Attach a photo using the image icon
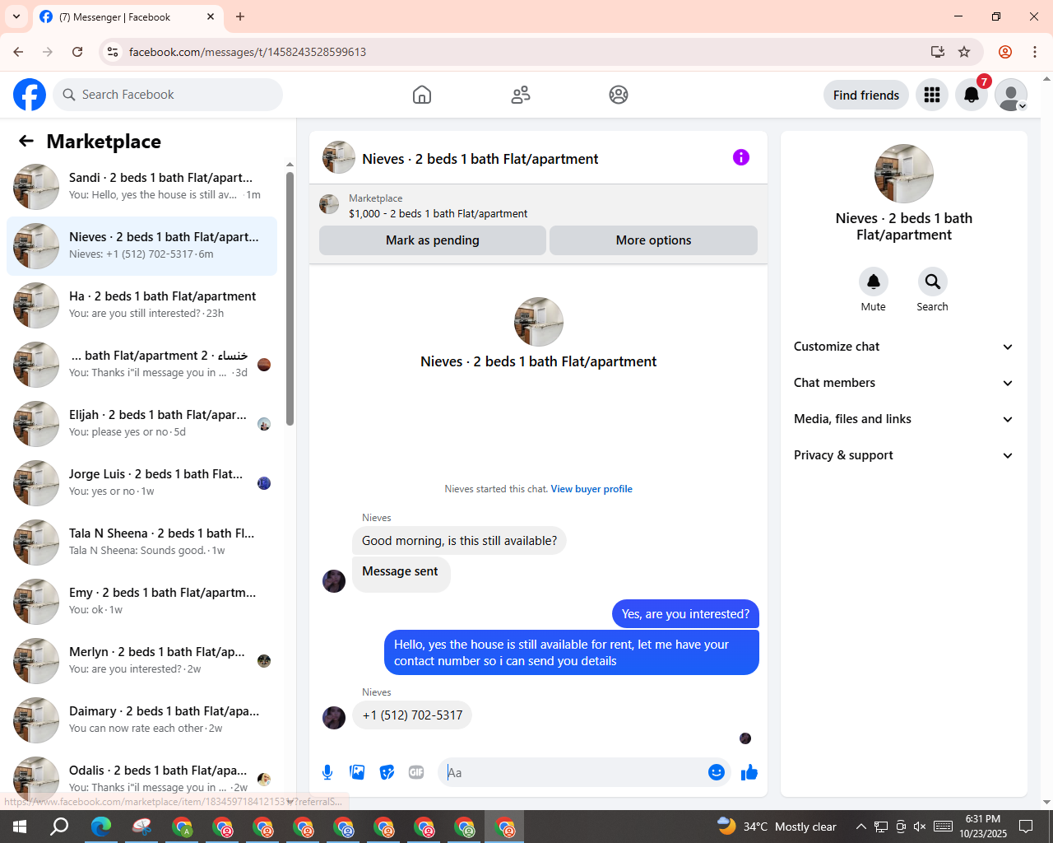This screenshot has width=1053, height=843. 357,772
